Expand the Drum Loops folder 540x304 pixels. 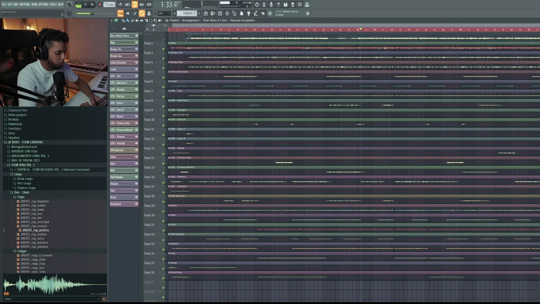pyautogui.click(x=23, y=179)
